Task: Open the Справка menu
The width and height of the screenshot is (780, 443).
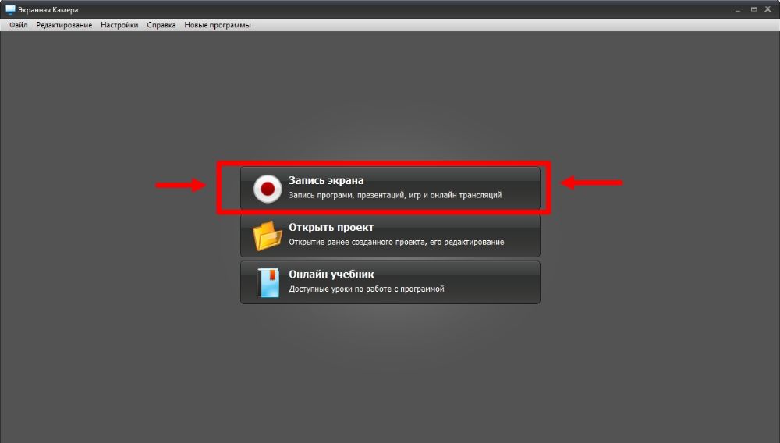Action: pos(161,25)
